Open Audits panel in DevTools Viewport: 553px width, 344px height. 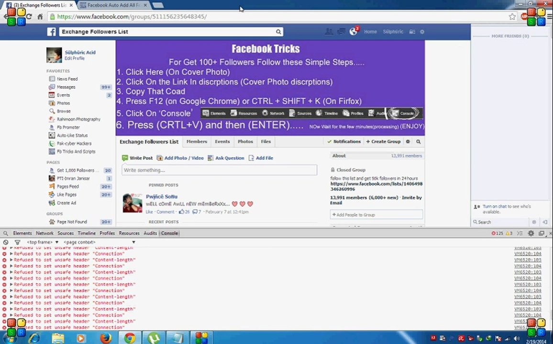[150, 233]
